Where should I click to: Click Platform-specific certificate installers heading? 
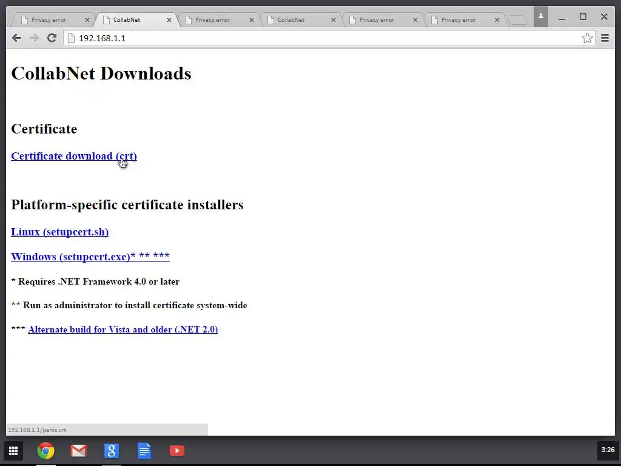point(127,204)
